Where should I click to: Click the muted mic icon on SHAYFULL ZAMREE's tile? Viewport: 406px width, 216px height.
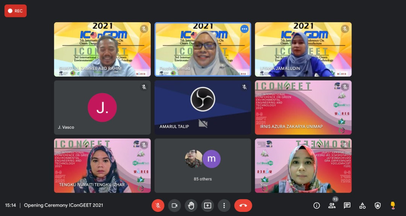coord(144,29)
